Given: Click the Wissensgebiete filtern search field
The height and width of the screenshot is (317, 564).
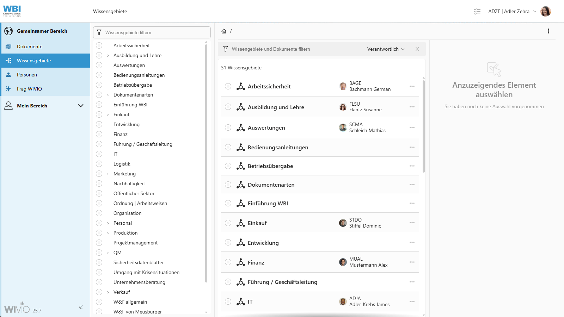Looking at the screenshot, I should [x=152, y=32].
